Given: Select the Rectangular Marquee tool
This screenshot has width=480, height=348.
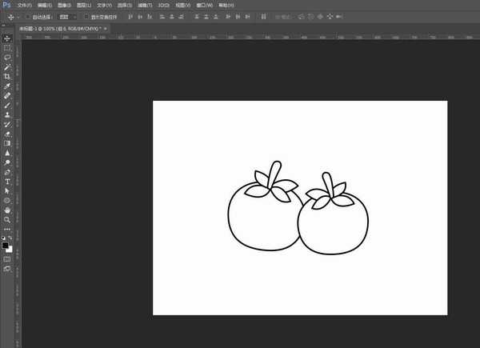Looking at the screenshot, I should (7, 48).
